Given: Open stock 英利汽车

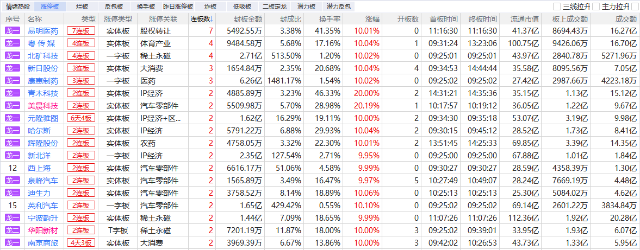Looking at the screenshot, I should [42, 206].
